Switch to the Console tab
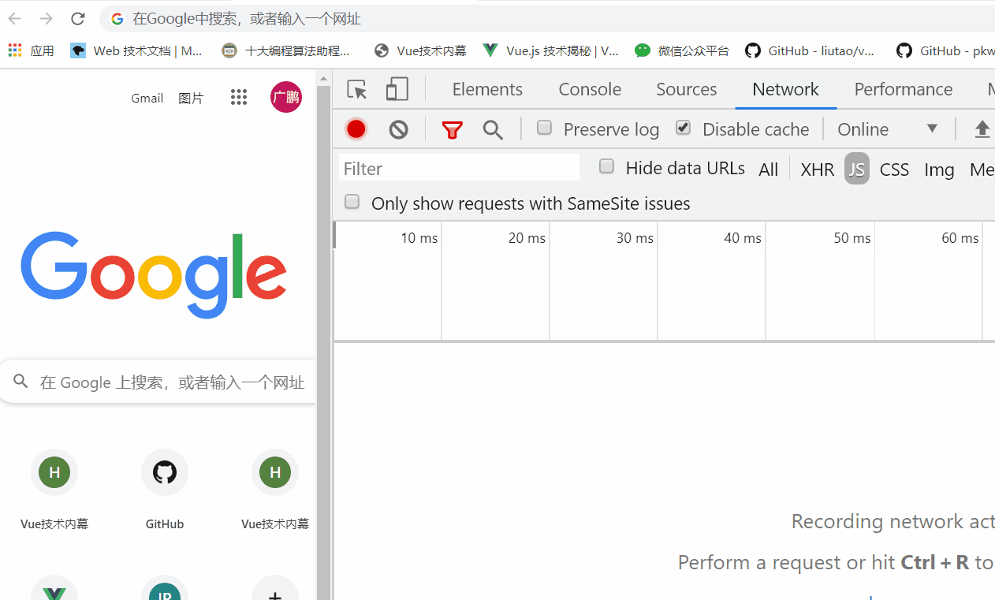This screenshot has height=600, width=995. [590, 89]
